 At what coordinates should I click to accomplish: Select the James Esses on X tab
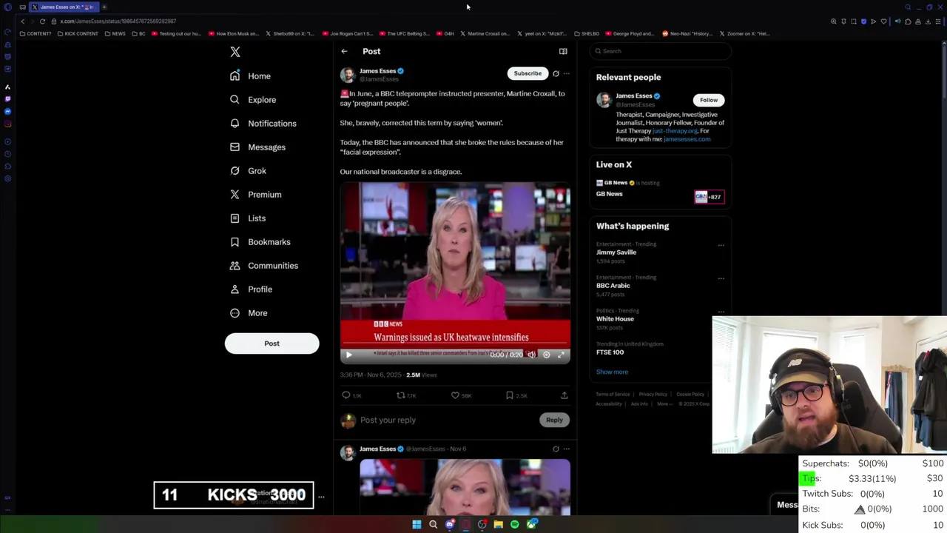(63, 7)
